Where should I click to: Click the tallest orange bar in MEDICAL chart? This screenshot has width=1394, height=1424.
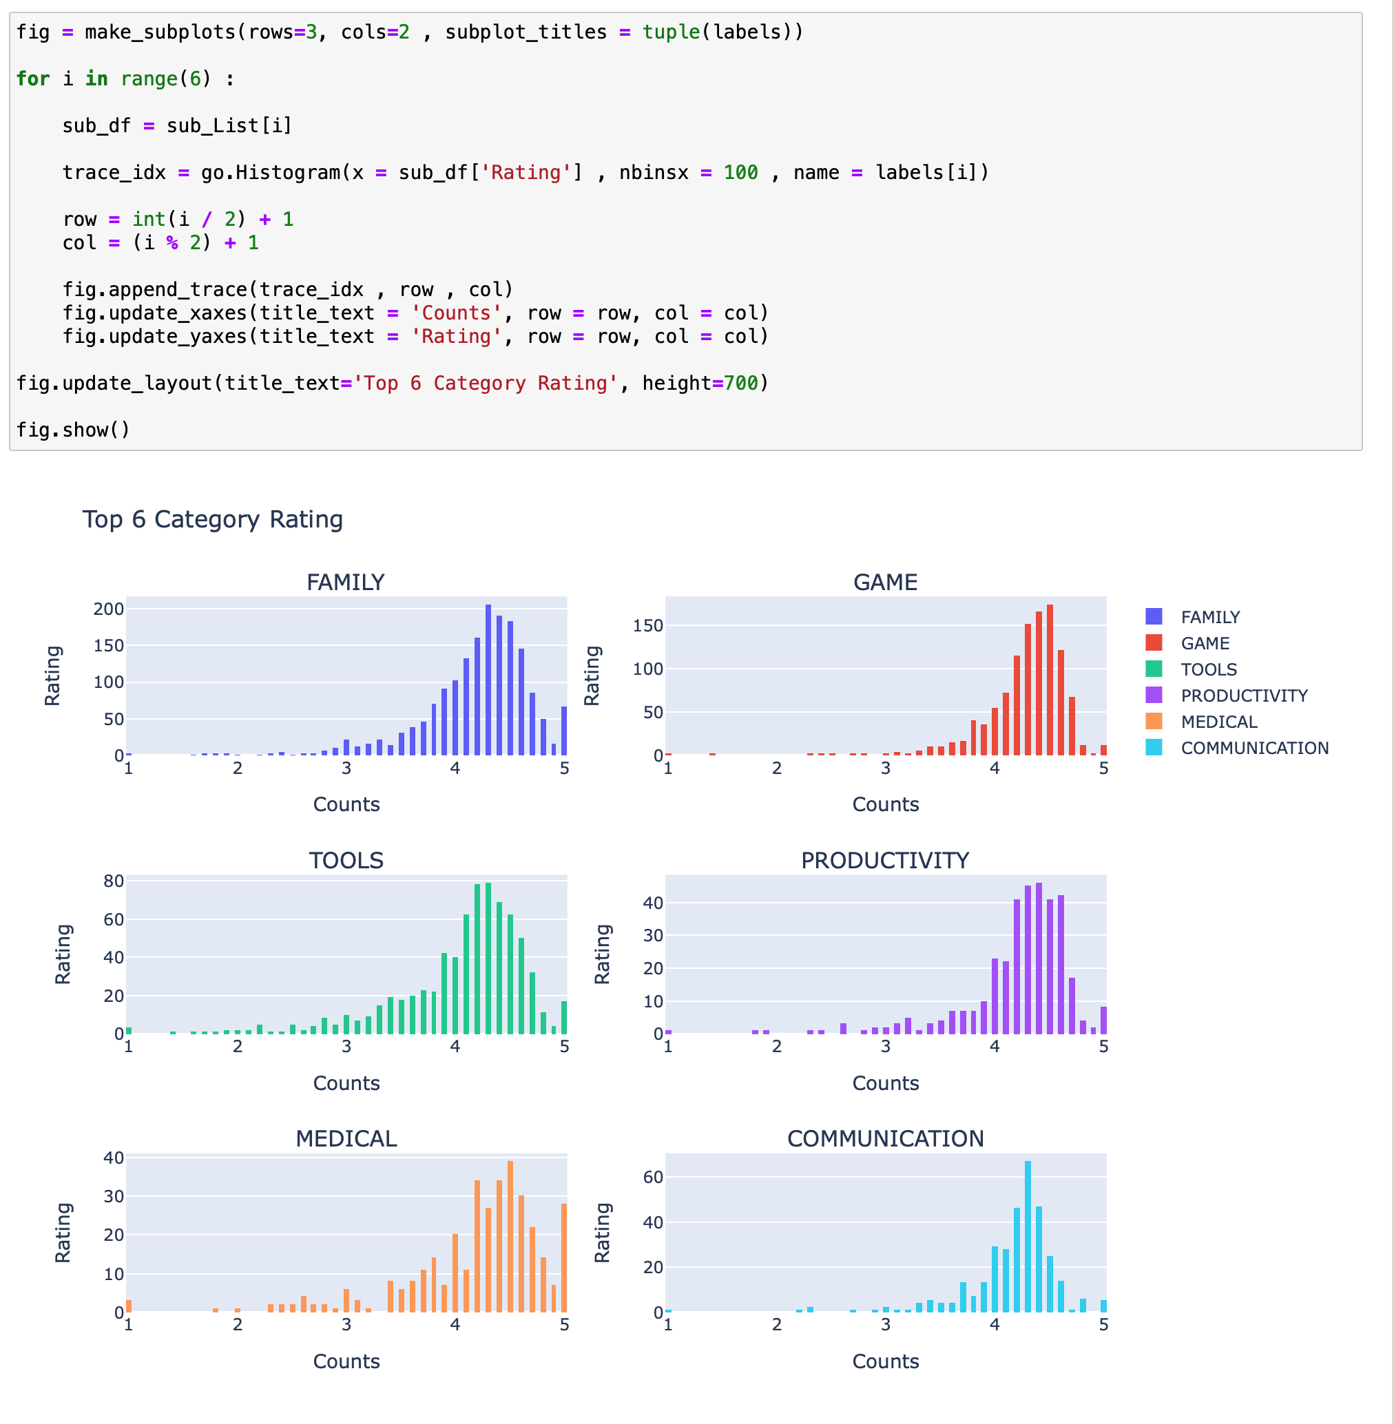click(x=510, y=1237)
